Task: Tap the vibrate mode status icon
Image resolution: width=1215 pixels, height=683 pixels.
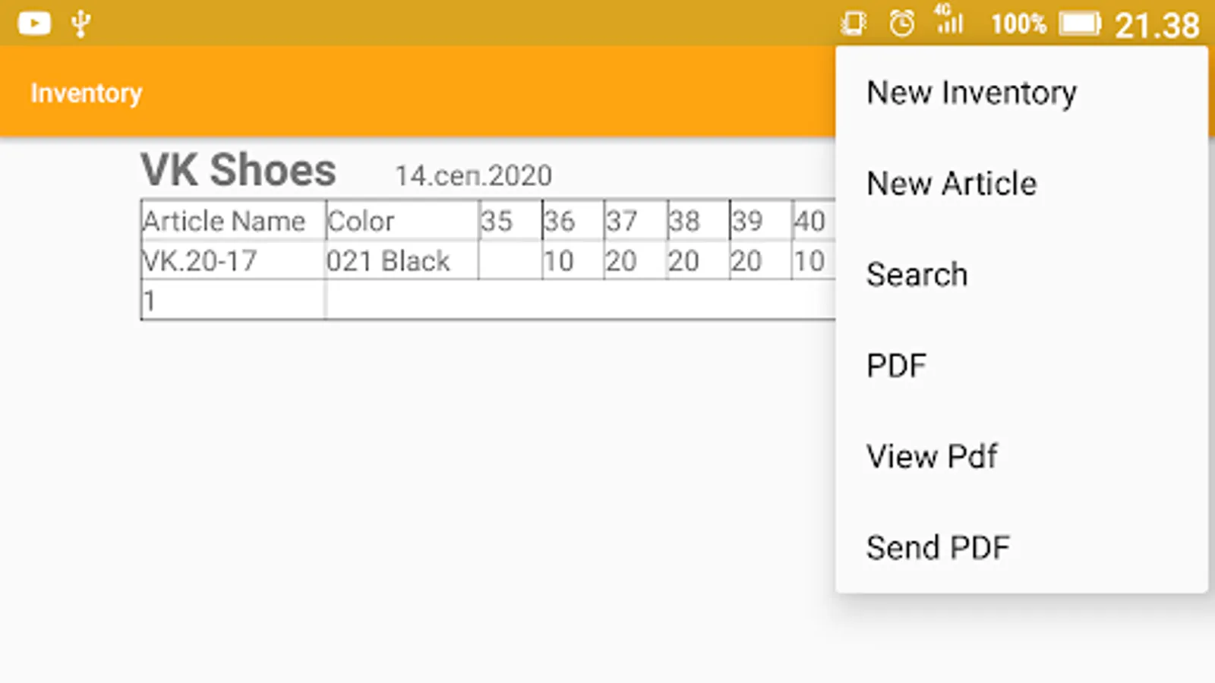Action: pyautogui.click(x=854, y=24)
